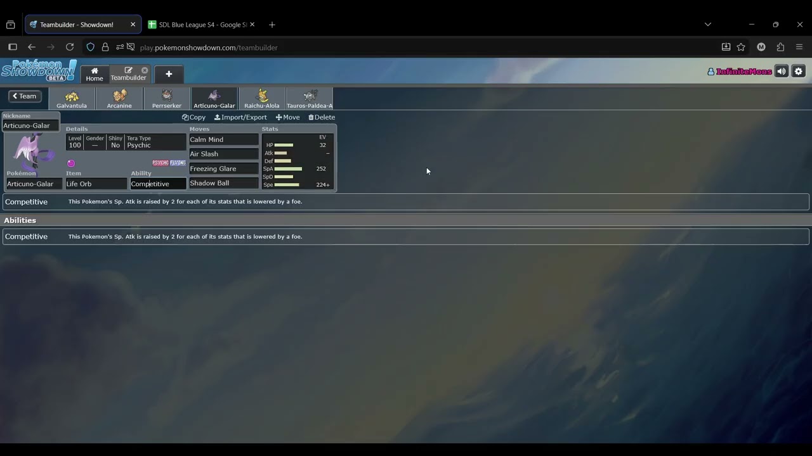
Task: Open Details panel with level and Tera Type
Action: (126, 142)
